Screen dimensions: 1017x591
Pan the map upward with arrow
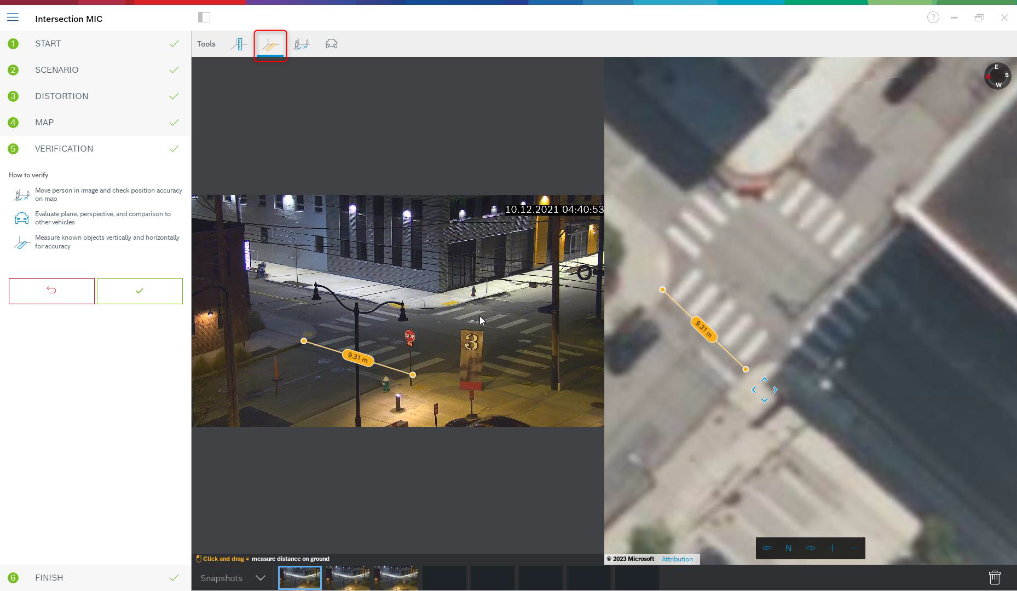pyautogui.click(x=764, y=379)
